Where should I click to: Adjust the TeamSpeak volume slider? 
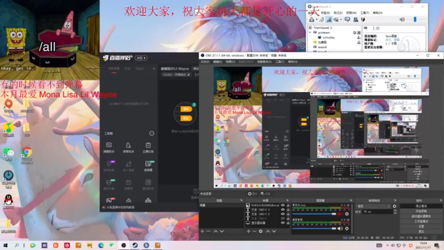pyautogui.click(x=415, y=19)
